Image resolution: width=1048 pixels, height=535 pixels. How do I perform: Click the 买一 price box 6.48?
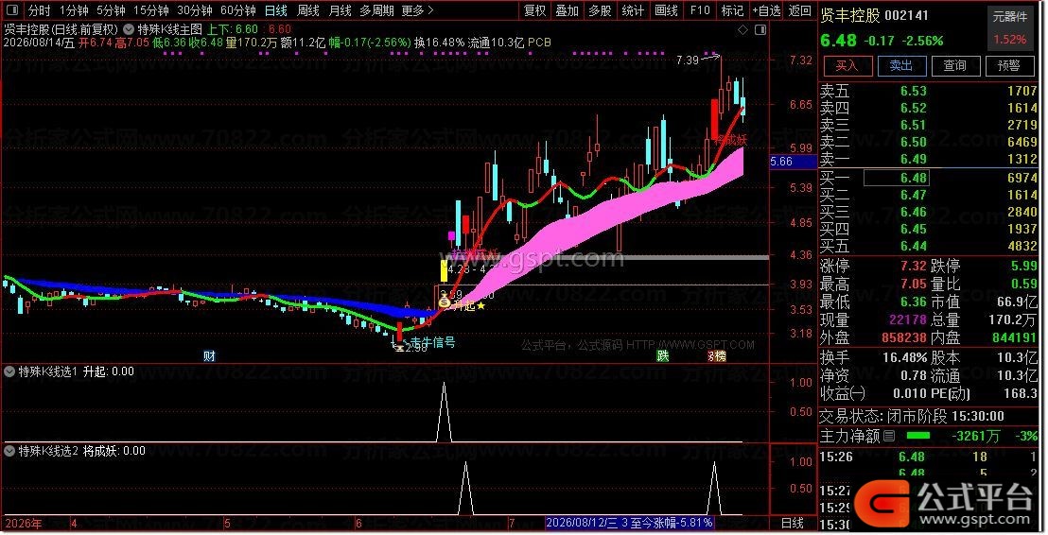pyautogui.click(x=896, y=178)
